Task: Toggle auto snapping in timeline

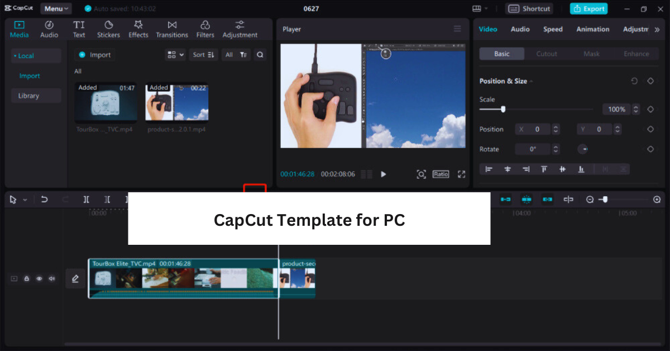Action: pos(526,200)
